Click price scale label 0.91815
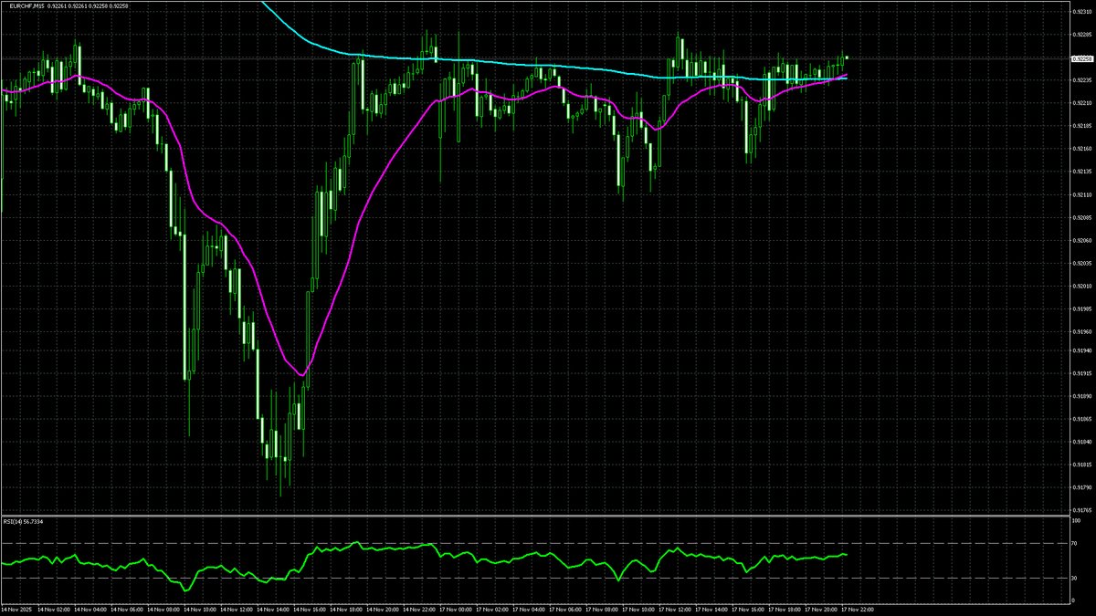The image size is (1096, 616). [x=1082, y=465]
